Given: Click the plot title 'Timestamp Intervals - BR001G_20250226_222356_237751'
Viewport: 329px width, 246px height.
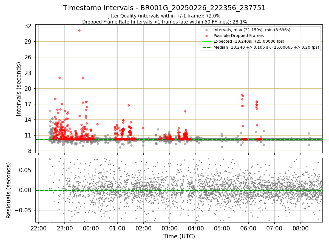Looking at the screenshot, I should [164, 8].
